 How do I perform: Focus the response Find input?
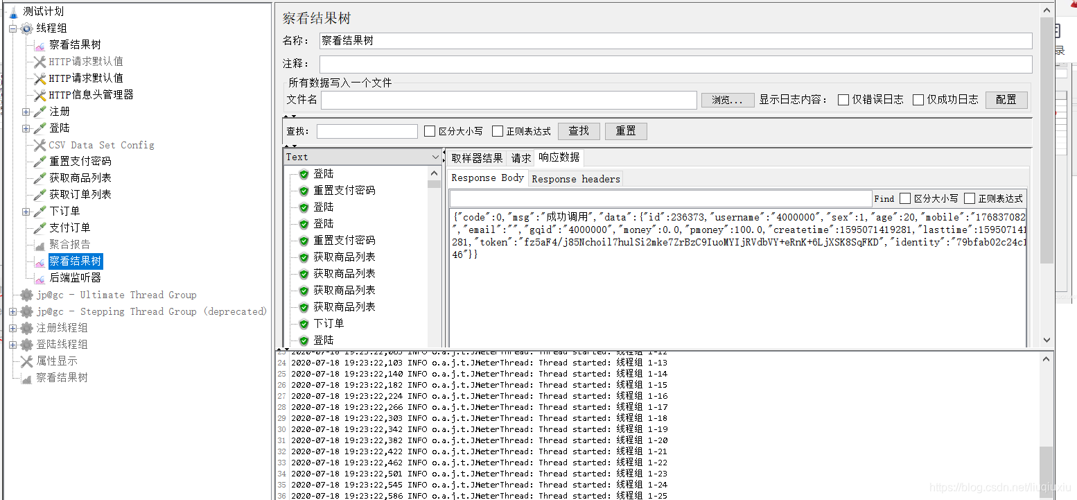pyautogui.click(x=660, y=199)
